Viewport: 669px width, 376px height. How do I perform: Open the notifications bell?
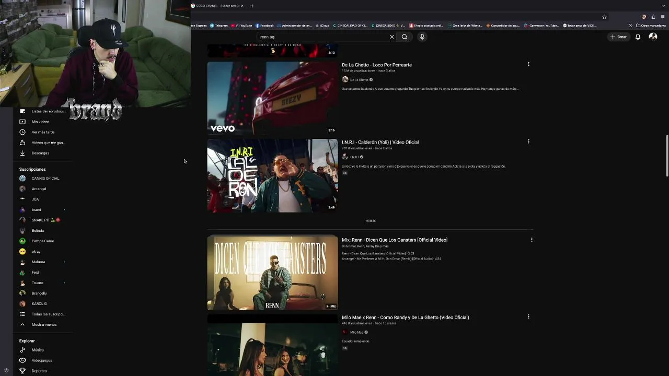pos(638,37)
